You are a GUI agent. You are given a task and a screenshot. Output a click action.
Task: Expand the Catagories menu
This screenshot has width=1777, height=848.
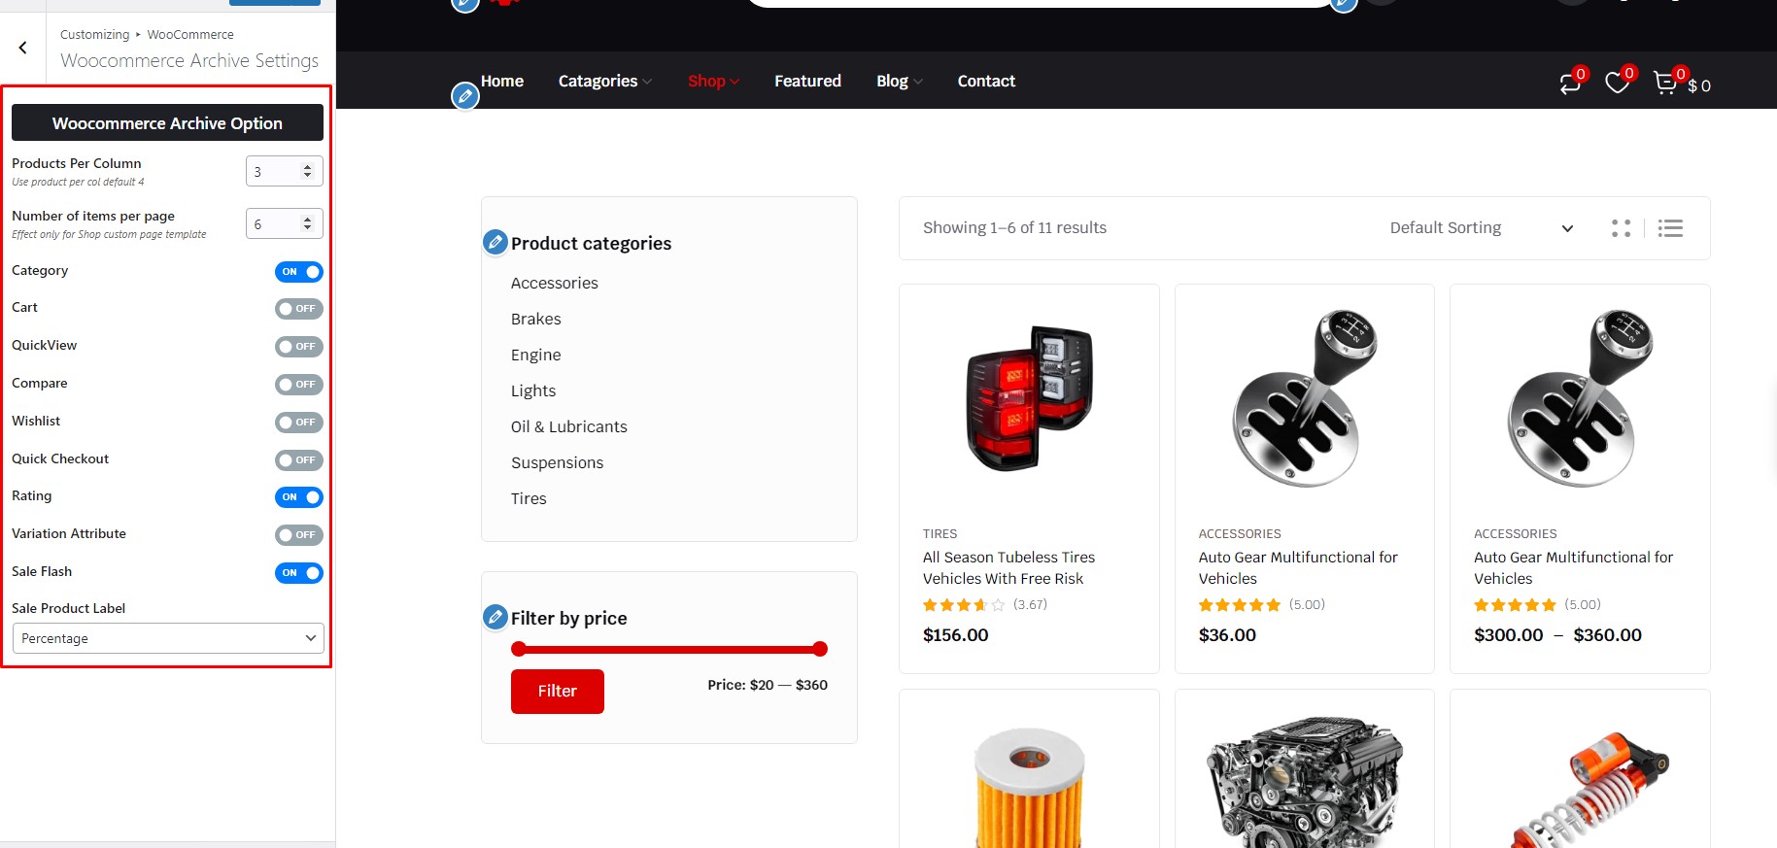(x=604, y=81)
